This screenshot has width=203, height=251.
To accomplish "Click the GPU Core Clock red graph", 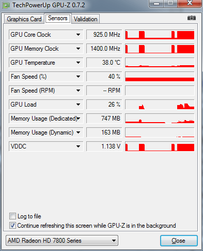I will 160,35.
